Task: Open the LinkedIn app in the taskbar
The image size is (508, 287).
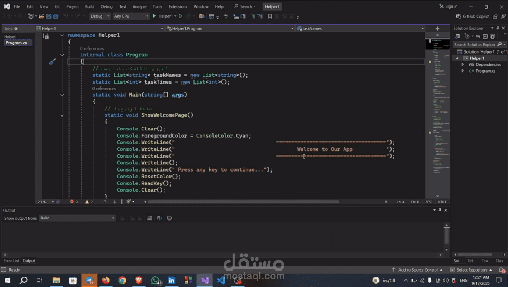Action: tap(172, 281)
